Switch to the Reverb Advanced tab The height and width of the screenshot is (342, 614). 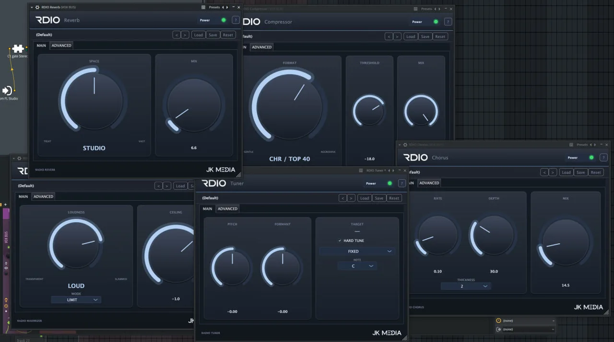click(61, 46)
